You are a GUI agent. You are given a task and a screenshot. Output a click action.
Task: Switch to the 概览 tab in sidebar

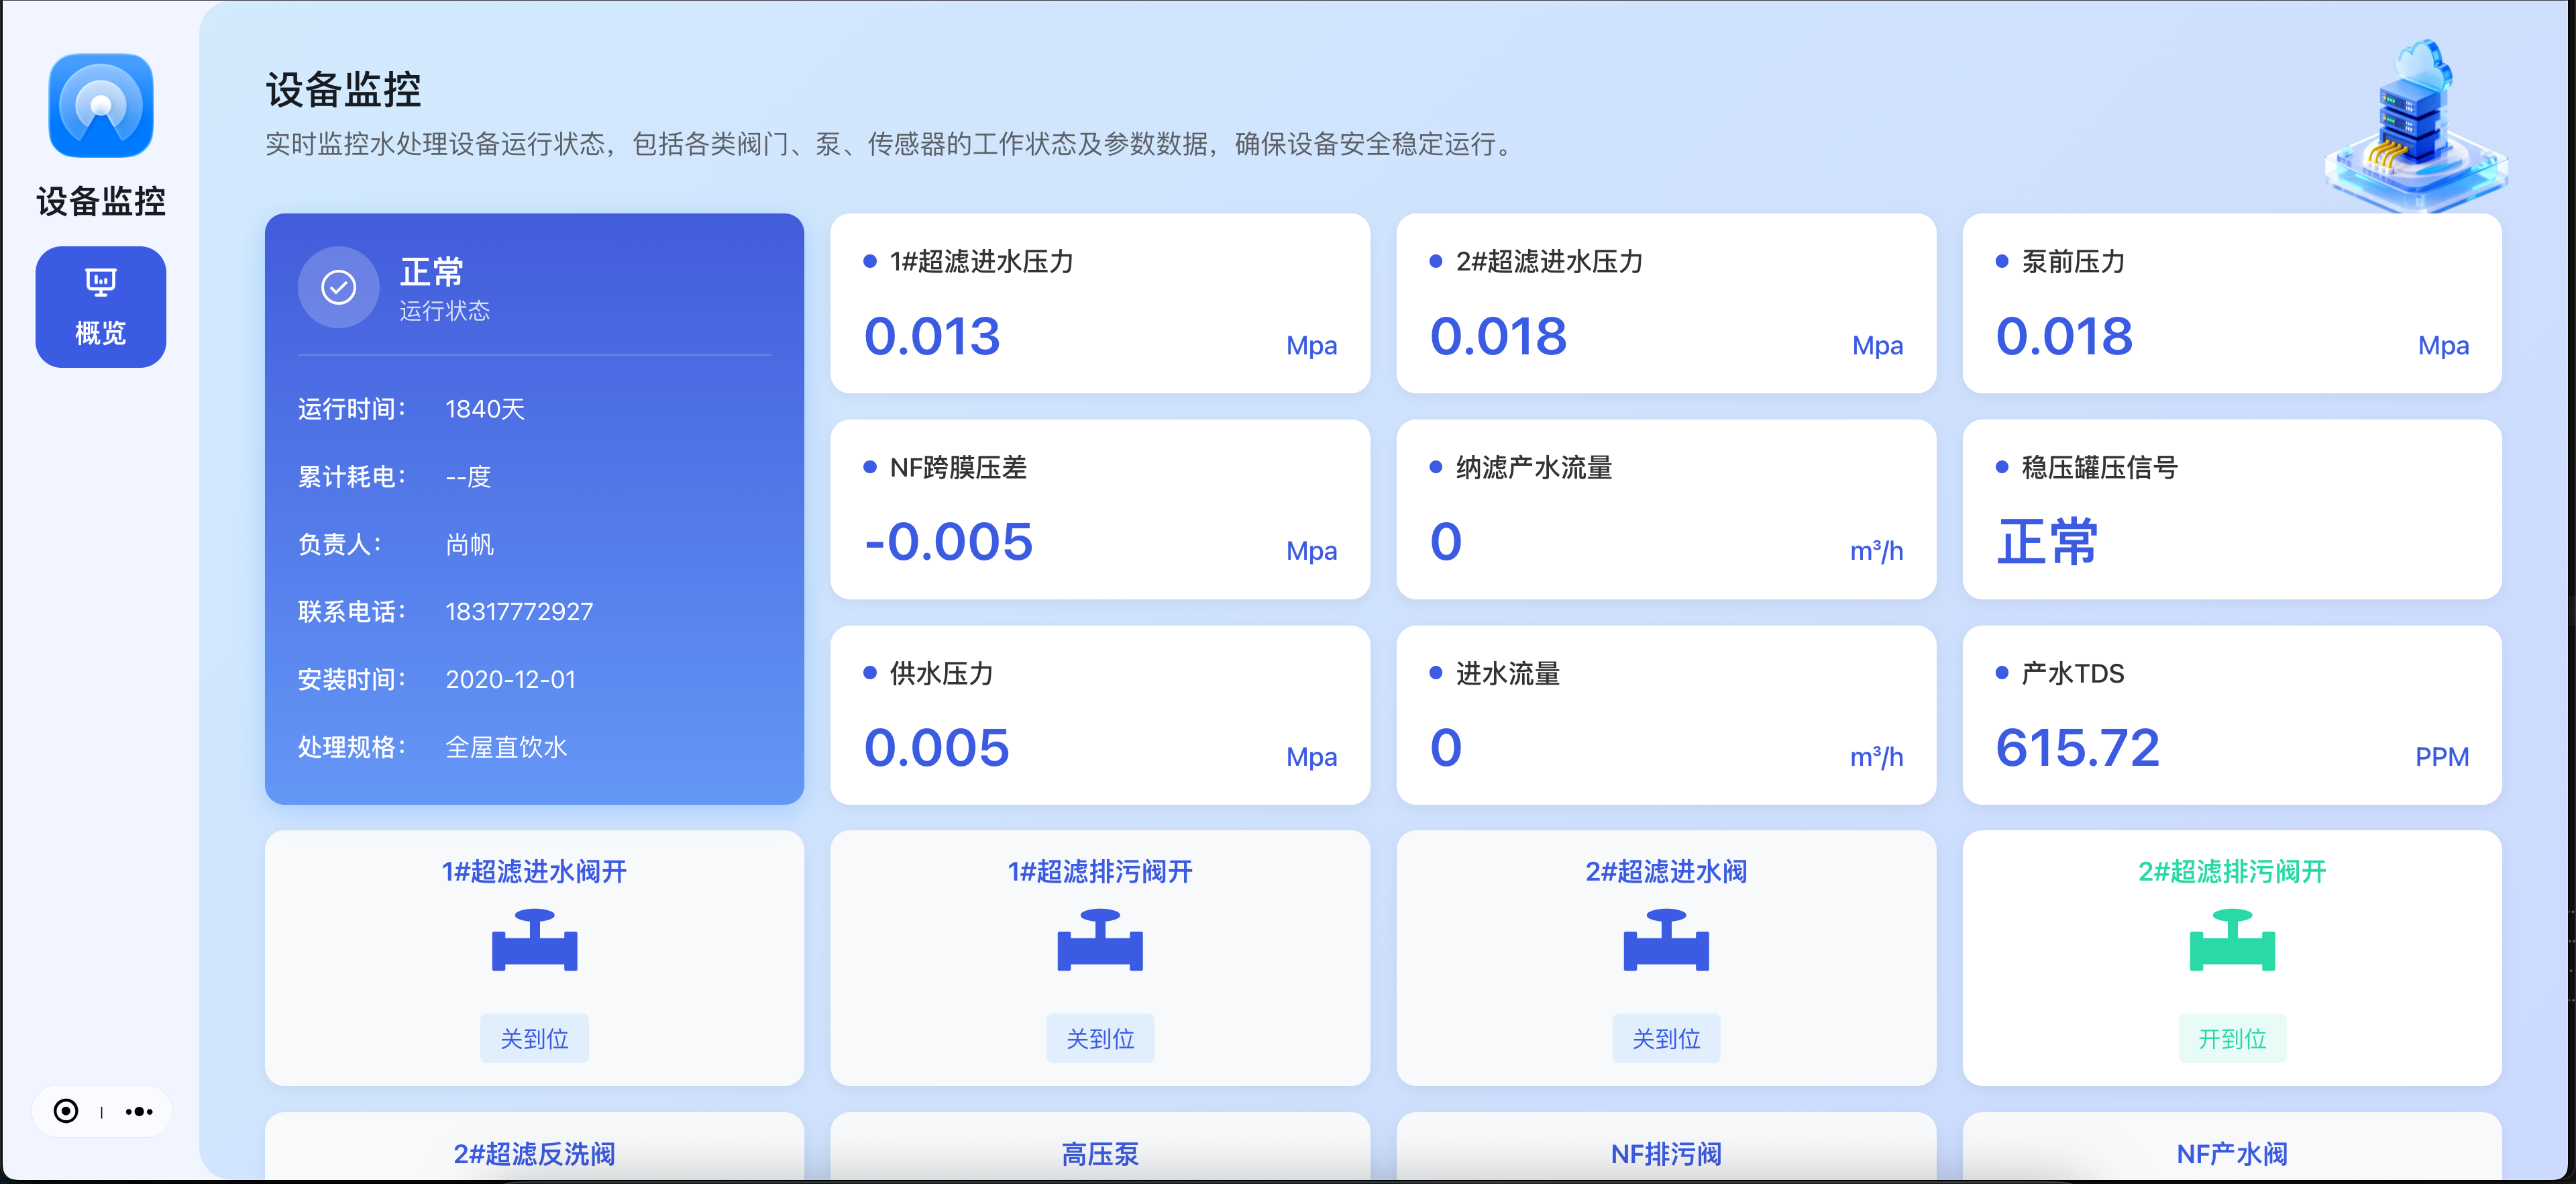pos(100,307)
